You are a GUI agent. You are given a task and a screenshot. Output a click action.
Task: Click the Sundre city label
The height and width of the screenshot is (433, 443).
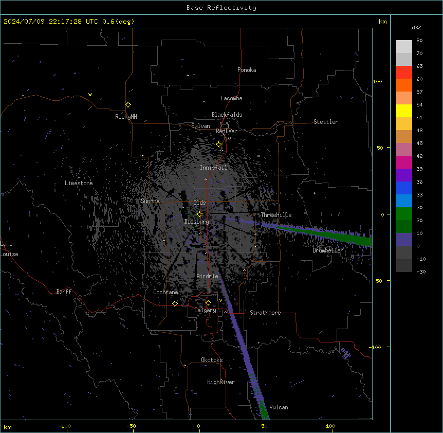coord(150,201)
